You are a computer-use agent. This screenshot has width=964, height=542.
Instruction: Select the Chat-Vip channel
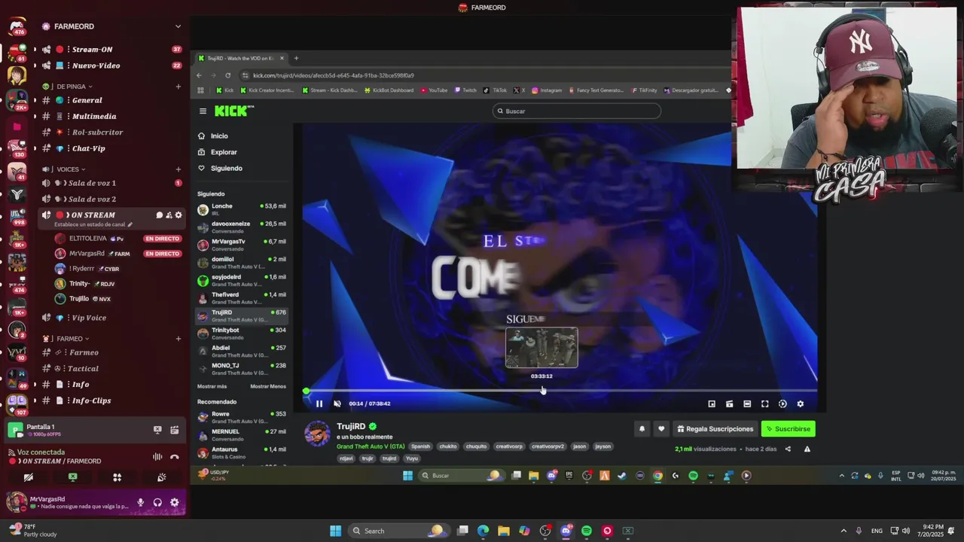[111, 148]
